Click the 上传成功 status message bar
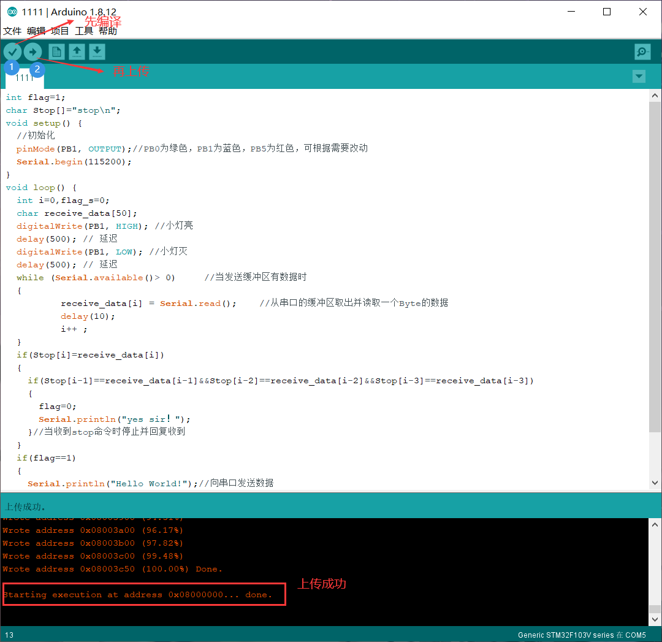This screenshot has width=662, height=642. [245, 505]
